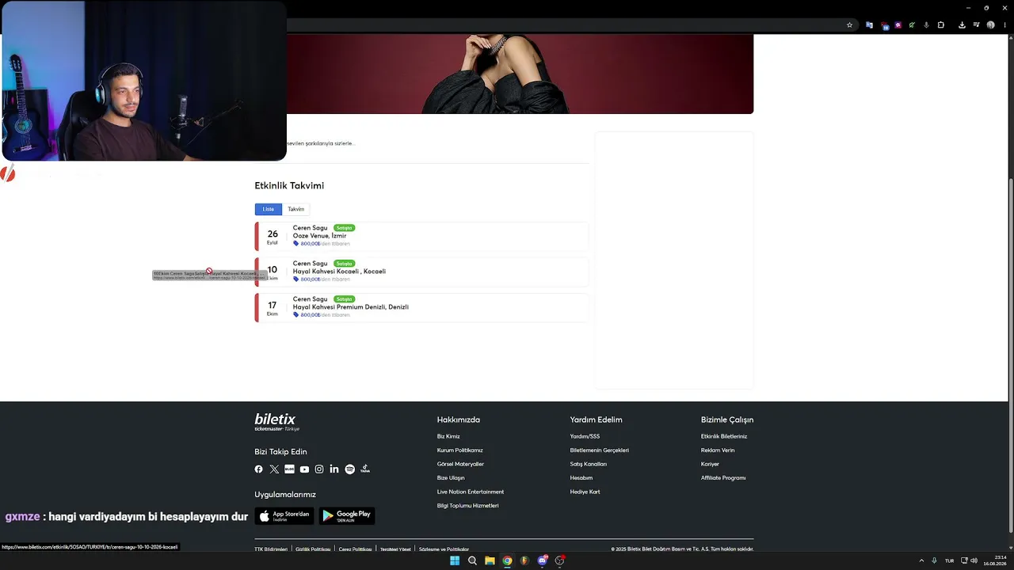
Task: Click the 800,00 price on Denizli event
Action: (310, 315)
